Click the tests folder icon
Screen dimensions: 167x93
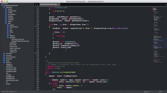[4, 61]
